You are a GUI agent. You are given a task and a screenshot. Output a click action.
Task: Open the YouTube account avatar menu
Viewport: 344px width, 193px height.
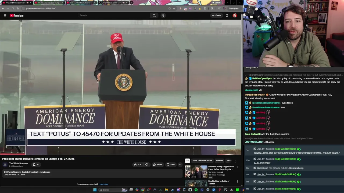click(235, 15)
